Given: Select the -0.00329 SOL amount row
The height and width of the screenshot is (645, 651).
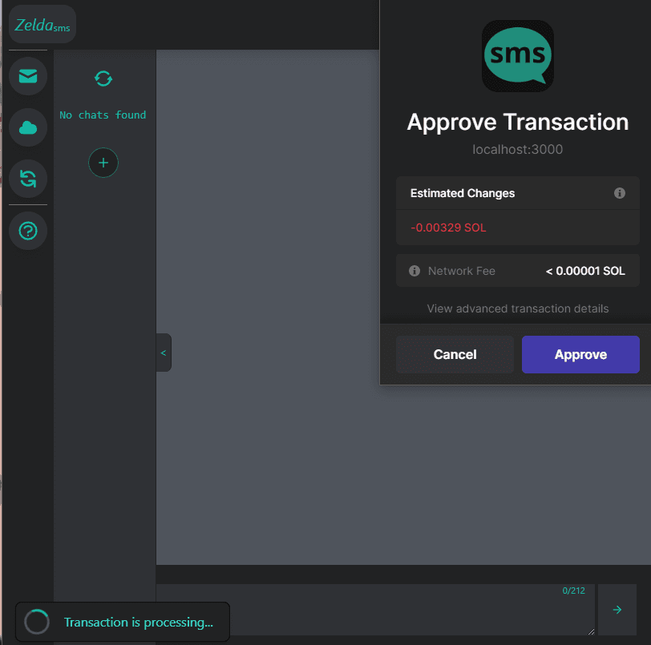Looking at the screenshot, I should (517, 228).
